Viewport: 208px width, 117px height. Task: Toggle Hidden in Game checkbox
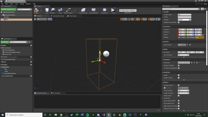[x=178, y=78]
